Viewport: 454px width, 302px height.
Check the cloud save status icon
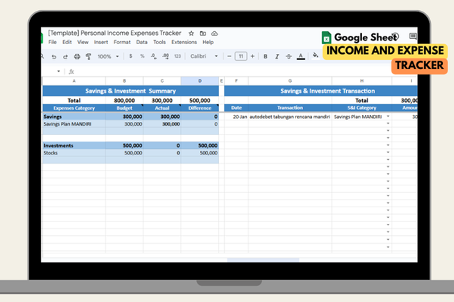point(215,33)
